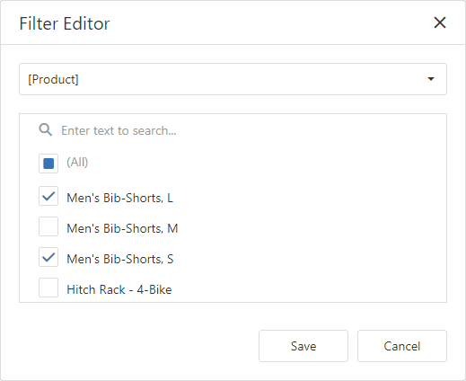Check the Men's Bib-Shorts, M checkbox
The width and height of the screenshot is (466, 381).
pyautogui.click(x=48, y=226)
